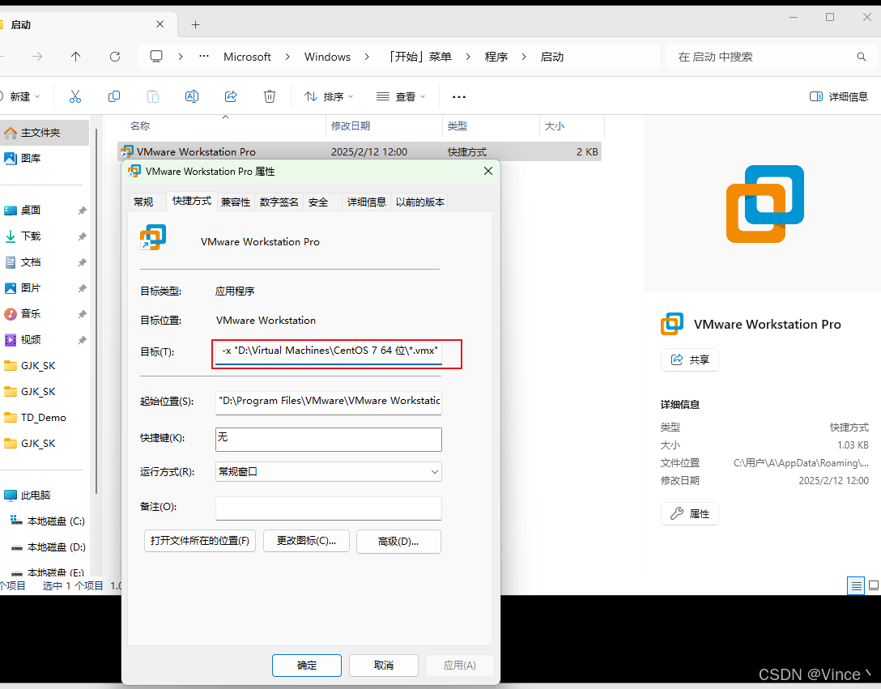
Task: Click the 取消 button
Action: (x=384, y=666)
